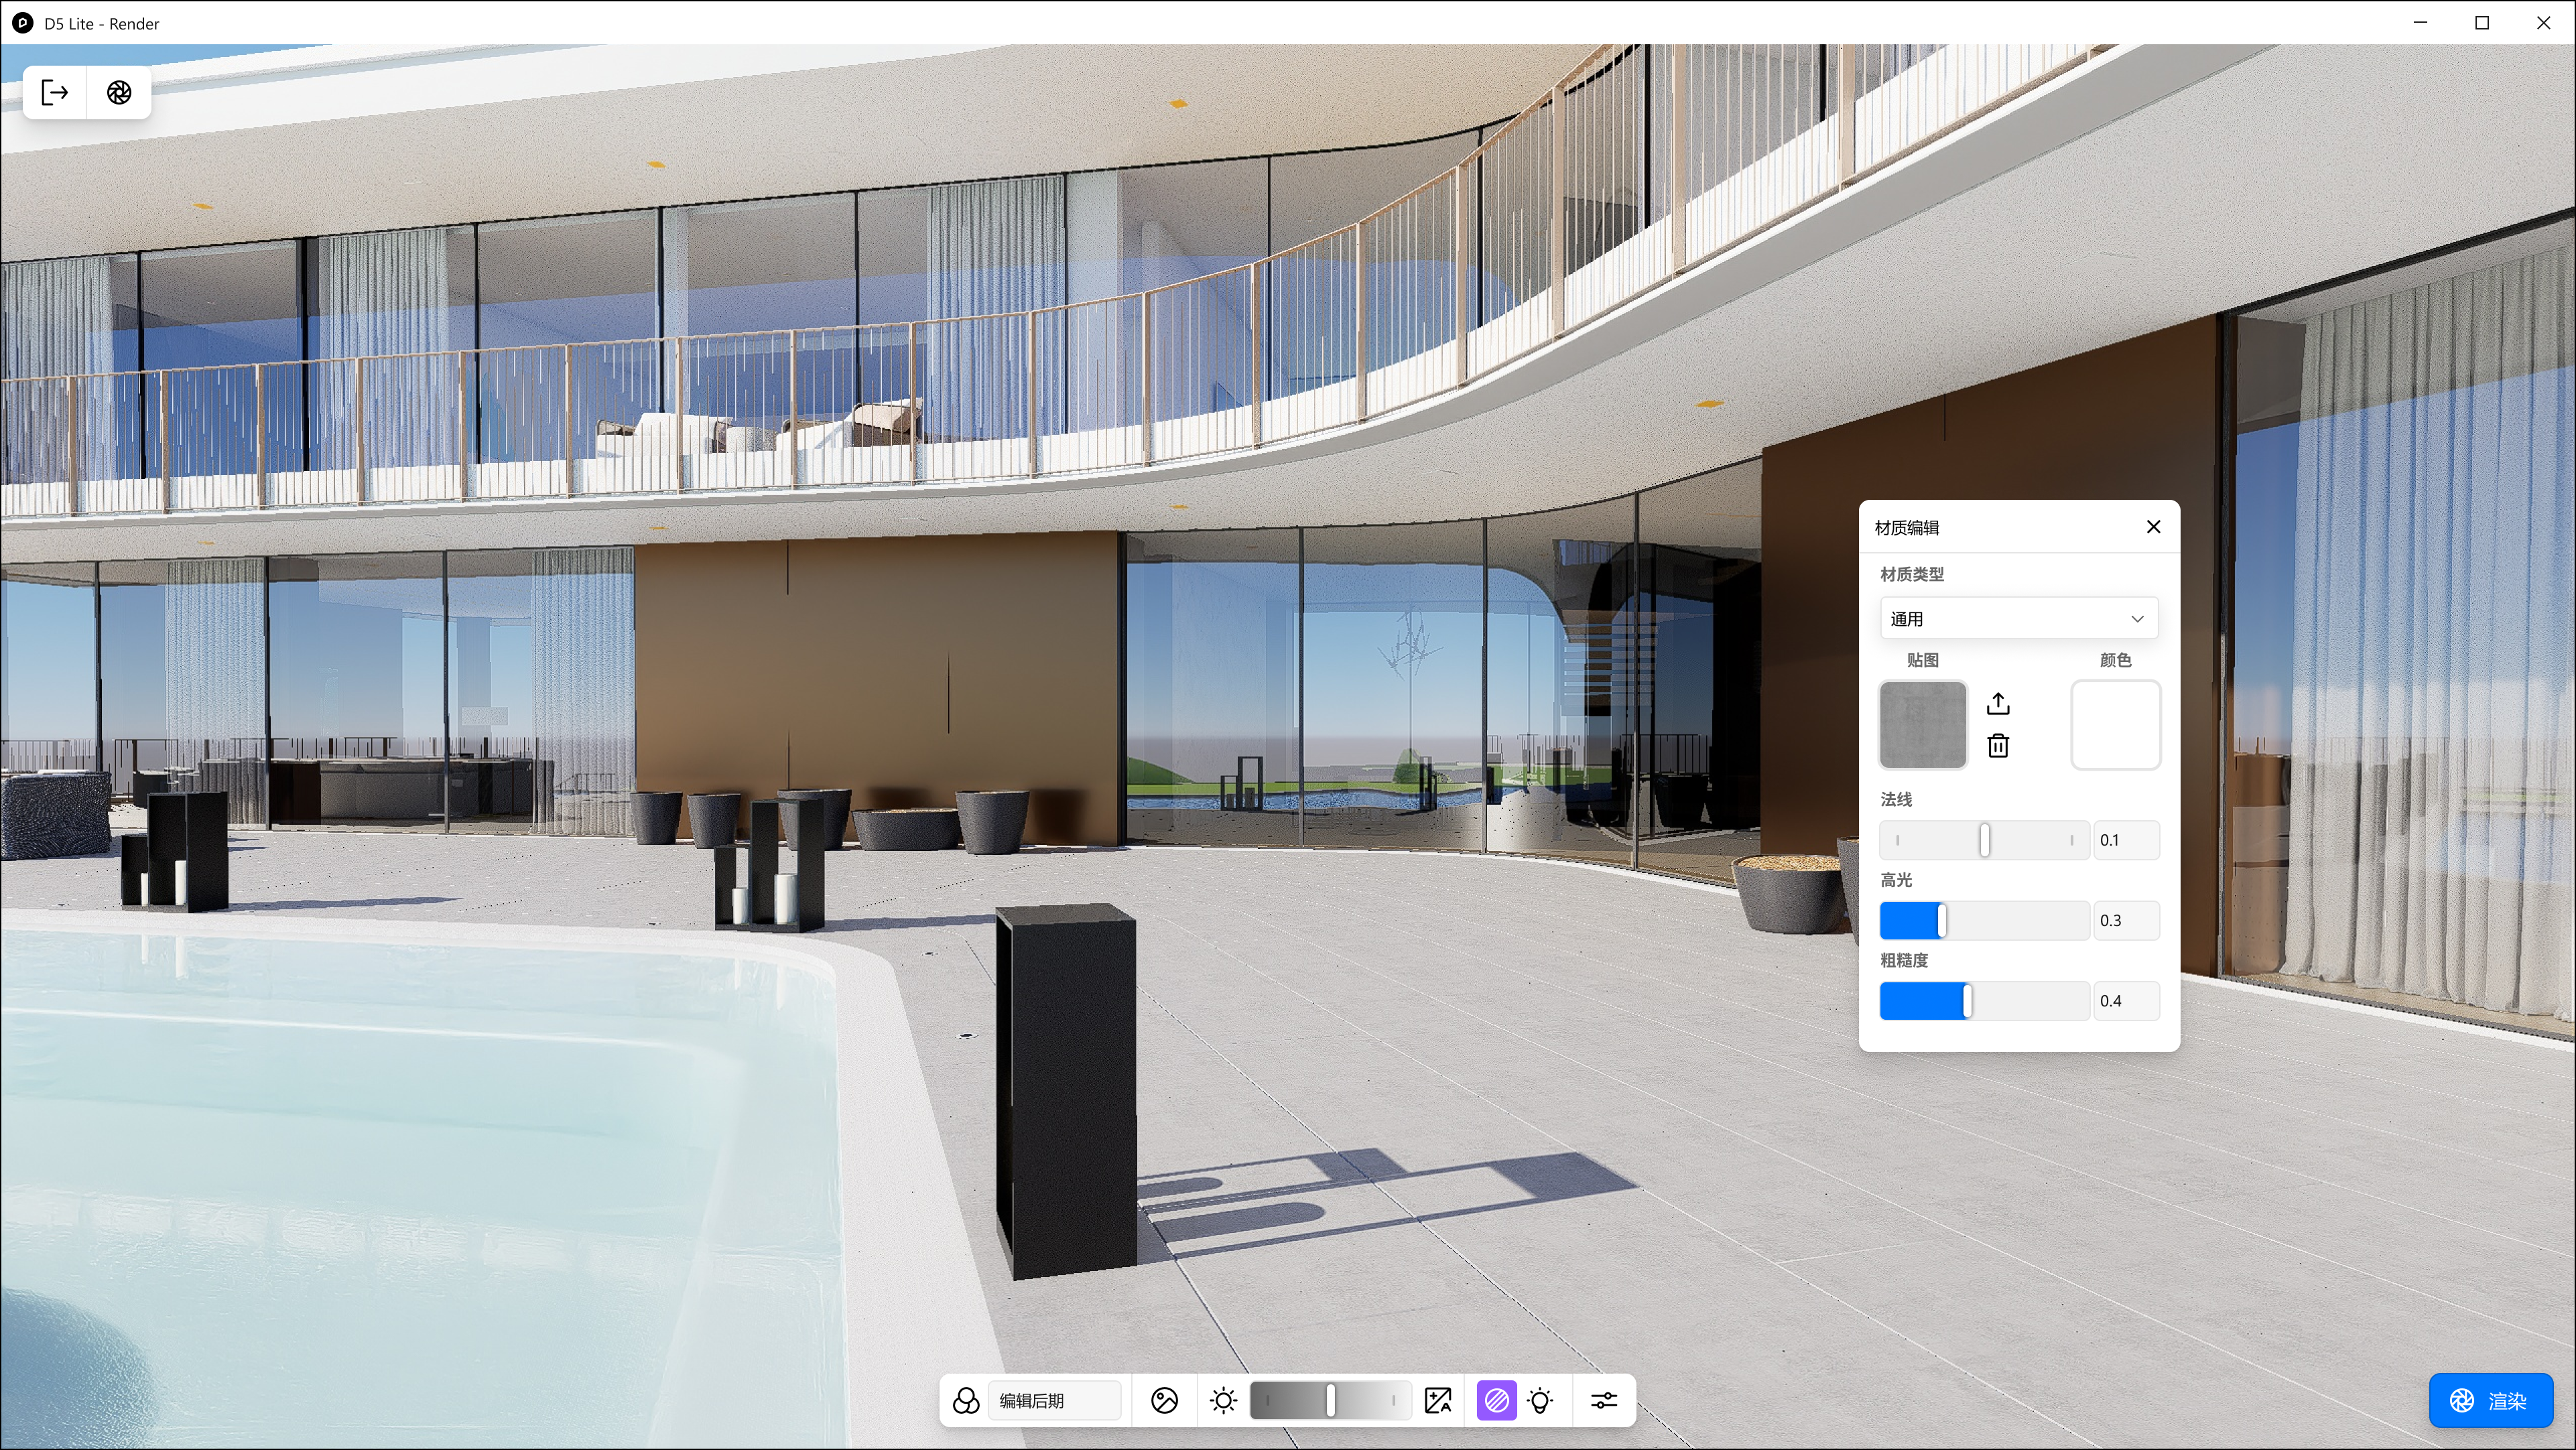Click the 高光 value field 0.3
The image size is (2576, 1450).
pyautogui.click(x=2126, y=921)
